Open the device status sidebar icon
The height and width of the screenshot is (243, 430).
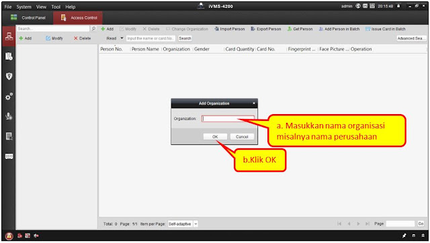coord(9,156)
